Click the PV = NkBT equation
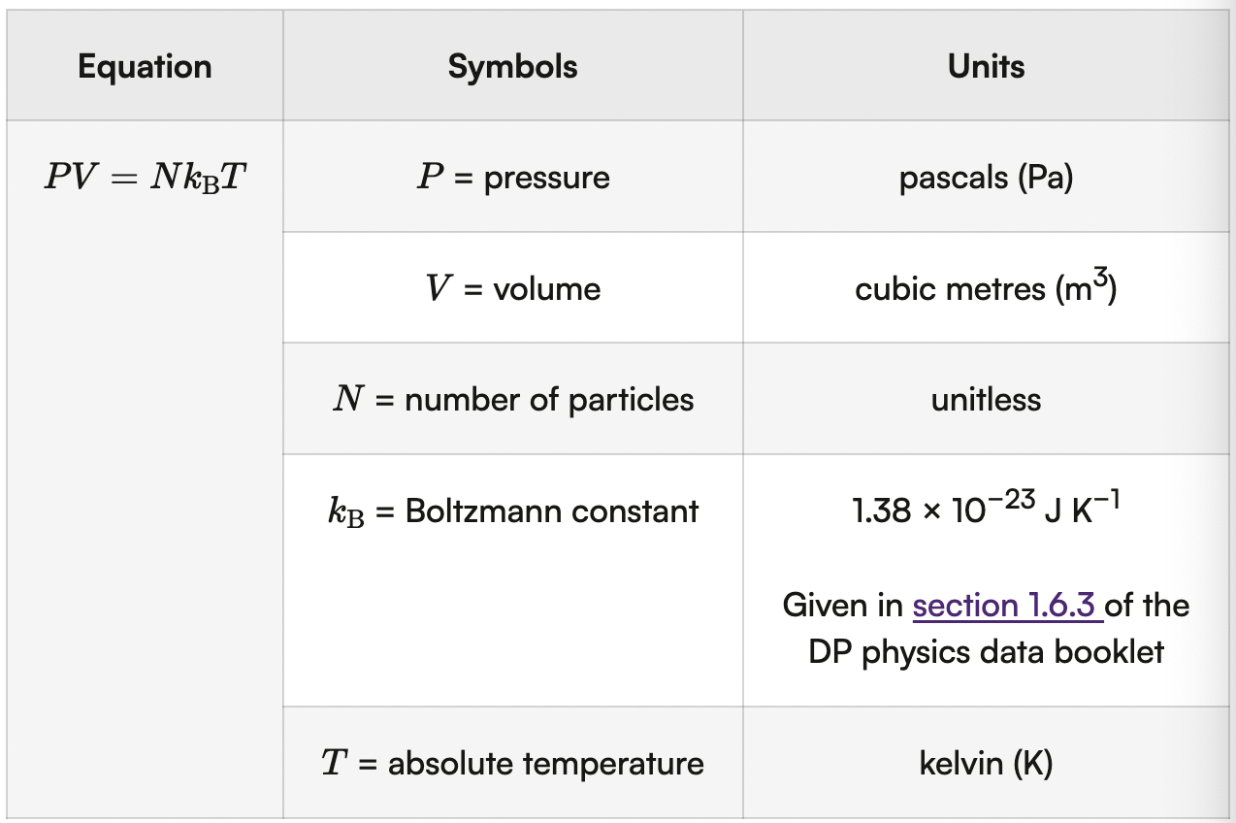Viewport: 1236px width, 823px height. (x=146, y=179)
